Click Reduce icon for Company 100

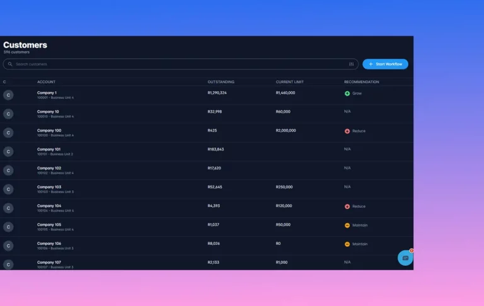tap(347, 131)
